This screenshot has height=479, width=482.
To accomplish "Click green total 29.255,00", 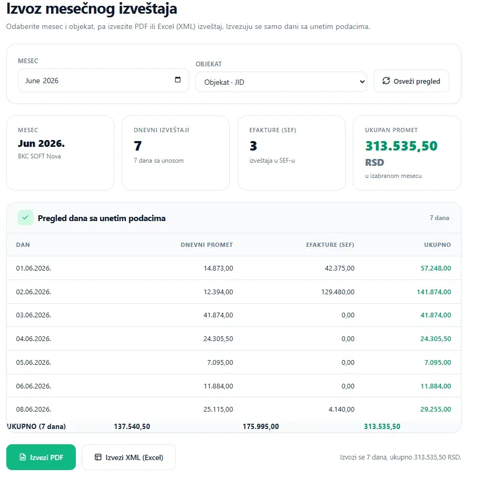I will coord(436,409).
